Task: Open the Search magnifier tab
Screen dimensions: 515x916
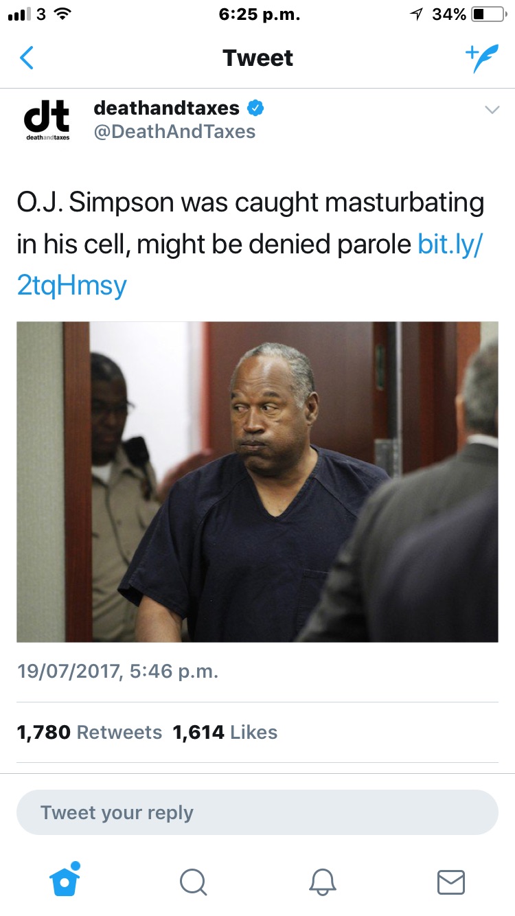Action: 193,882
